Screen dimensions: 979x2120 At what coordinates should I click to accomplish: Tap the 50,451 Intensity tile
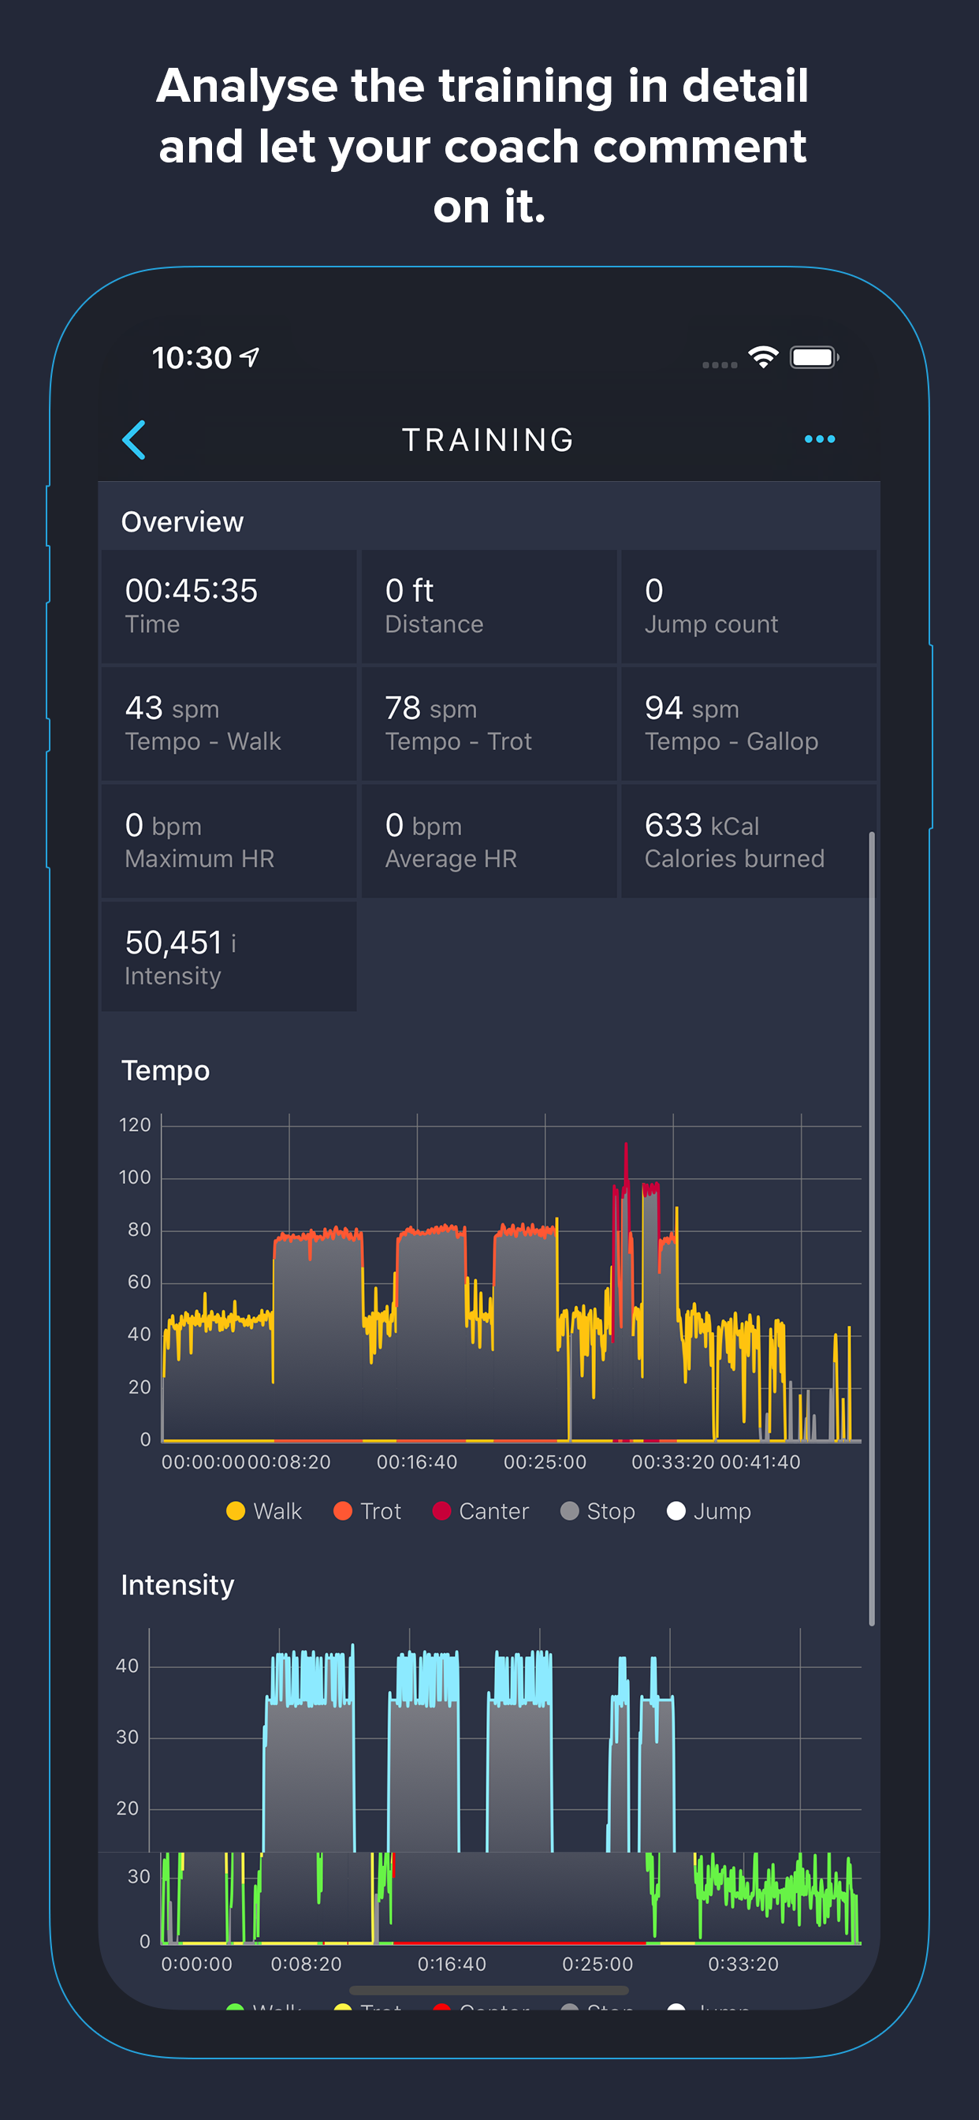click(x=229, y=957)
